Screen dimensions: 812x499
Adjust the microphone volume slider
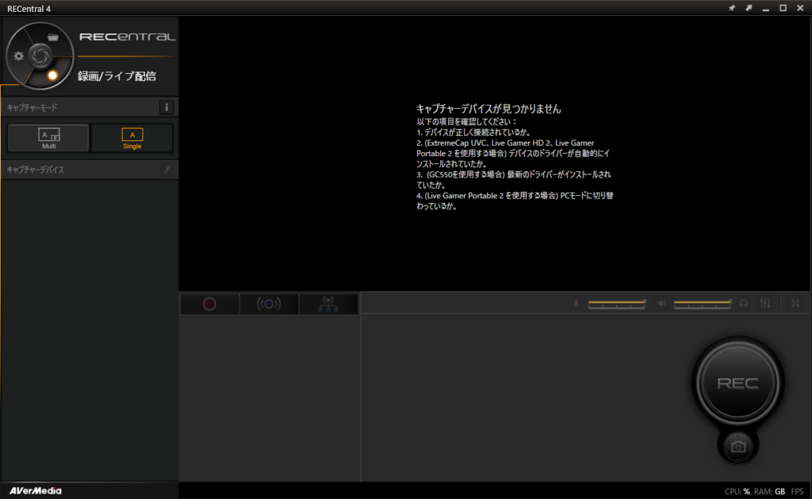617,304
